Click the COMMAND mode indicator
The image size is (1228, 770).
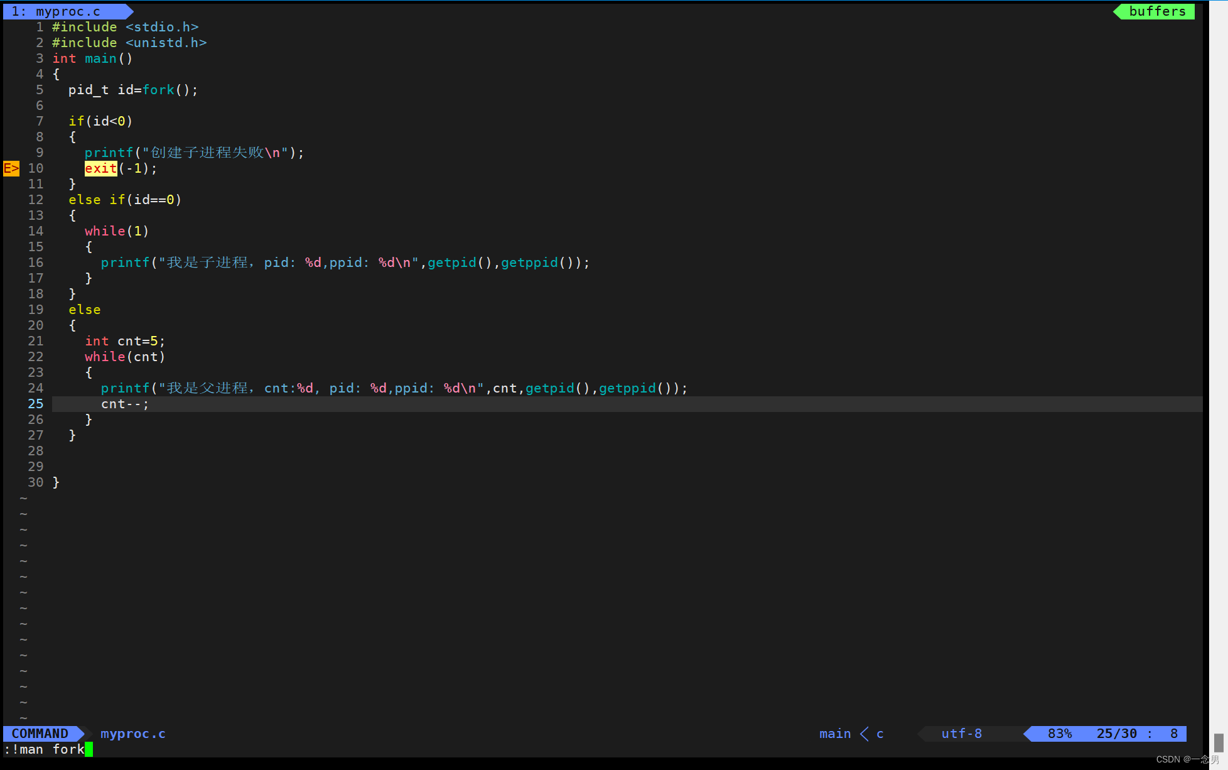[x=40, y=734]
